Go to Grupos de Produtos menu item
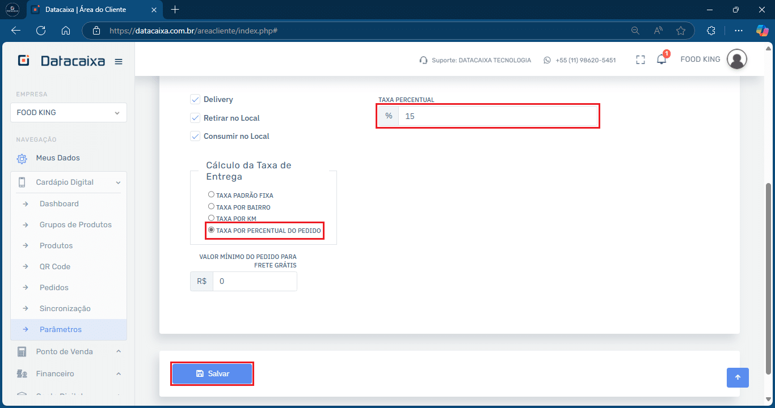The image size is (775, 408). tap(75, 225)
